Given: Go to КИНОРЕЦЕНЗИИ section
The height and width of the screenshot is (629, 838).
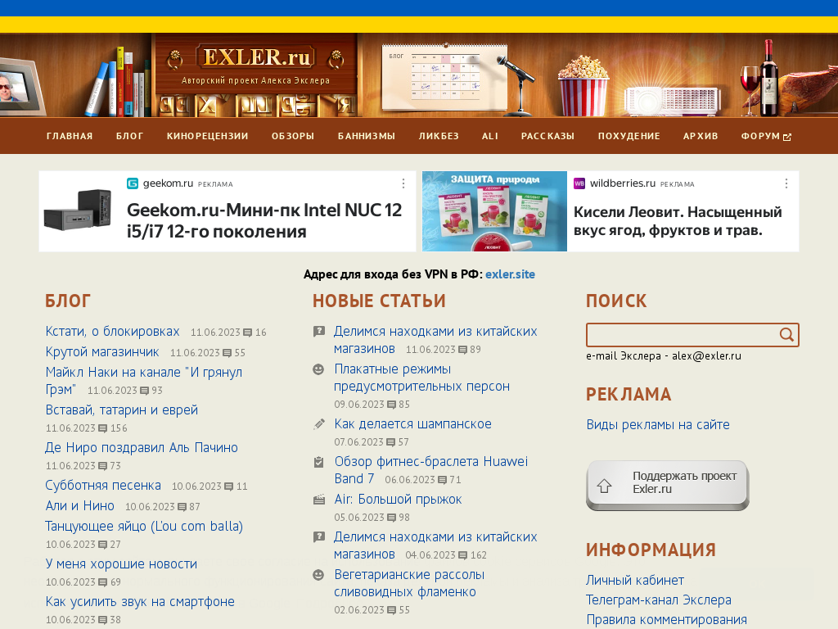Looking at the screenshot, I should (x=207, y=136).
